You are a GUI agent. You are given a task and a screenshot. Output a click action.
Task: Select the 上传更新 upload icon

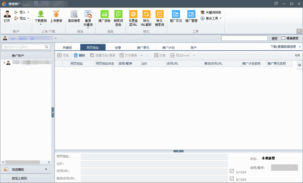click(x=56, y=16)
